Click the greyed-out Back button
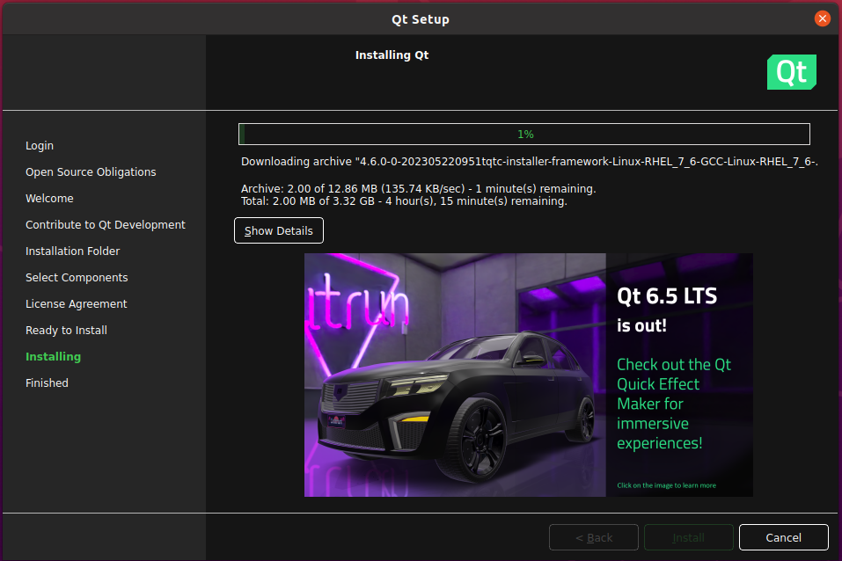Screen dimensions: 842x561 (593, 537)
